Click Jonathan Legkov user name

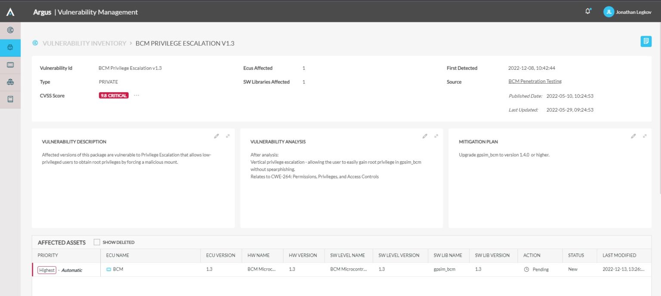click(x=634, y=12)
